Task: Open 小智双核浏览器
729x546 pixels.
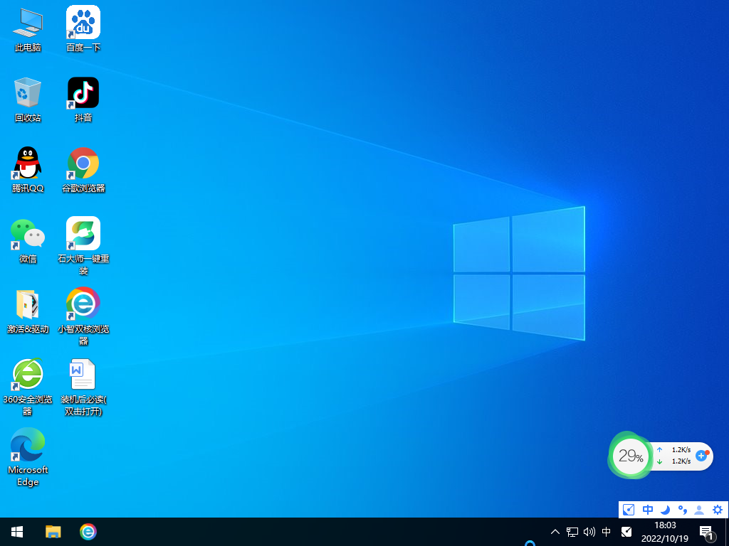Action: click(x=83, y=304)
